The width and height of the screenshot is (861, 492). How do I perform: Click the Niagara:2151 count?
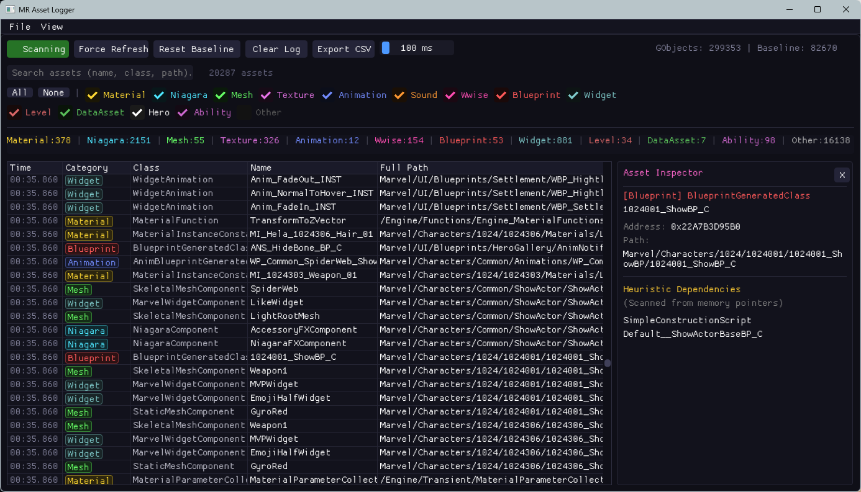click(x=119, y=140)
